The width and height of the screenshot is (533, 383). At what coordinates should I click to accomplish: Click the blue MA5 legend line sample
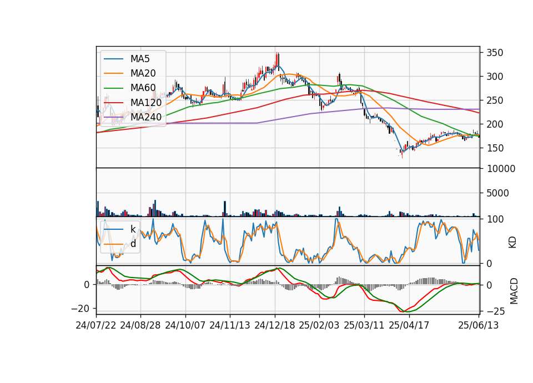tap(113, 59)
